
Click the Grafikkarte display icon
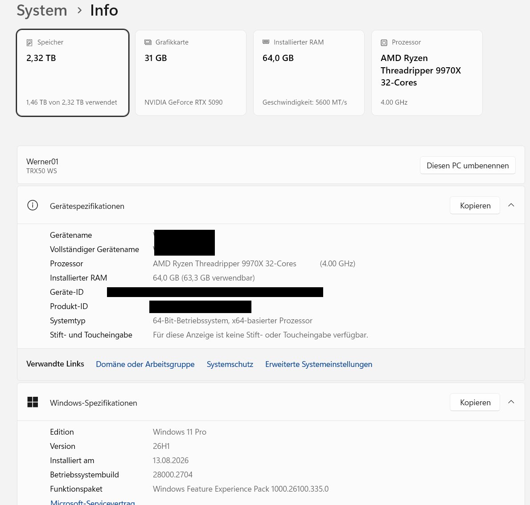point(148,42)
